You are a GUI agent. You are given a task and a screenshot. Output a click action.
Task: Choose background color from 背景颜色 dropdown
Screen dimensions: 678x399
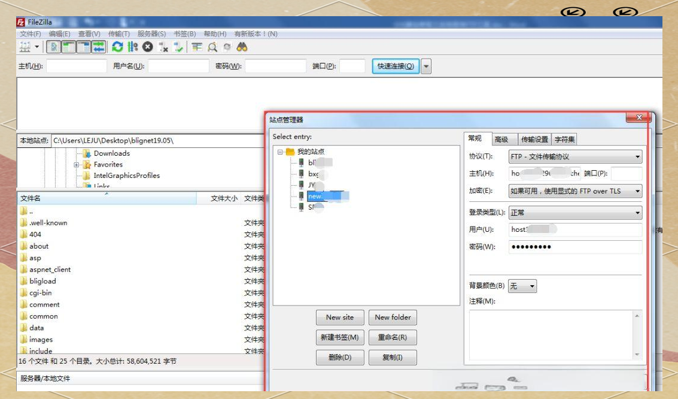pyautogui.click(x=522, y=286)
